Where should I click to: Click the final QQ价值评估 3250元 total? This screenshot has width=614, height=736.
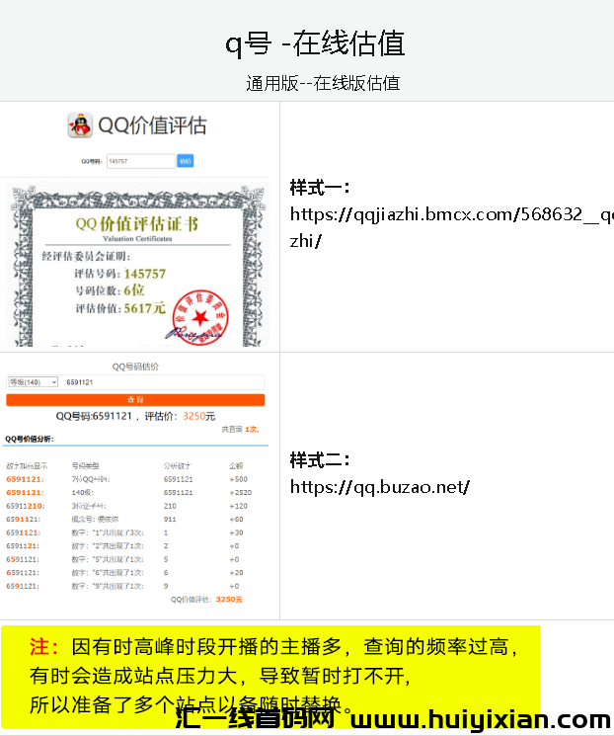[x=206, y=600]
